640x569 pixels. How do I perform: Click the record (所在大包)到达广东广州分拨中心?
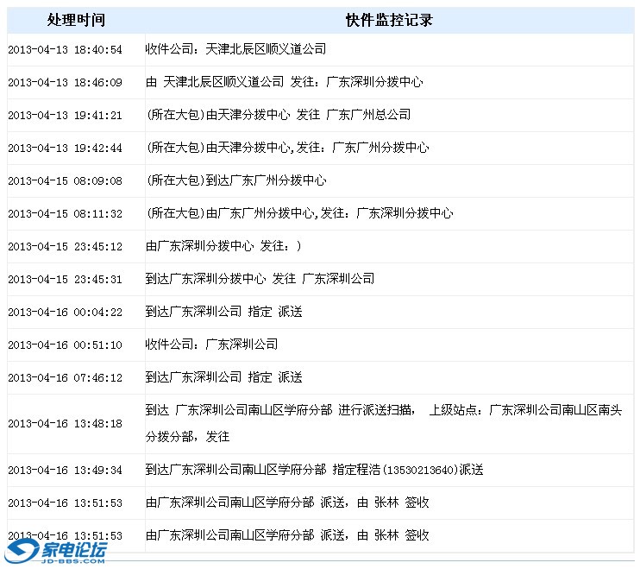pos(235,180)
